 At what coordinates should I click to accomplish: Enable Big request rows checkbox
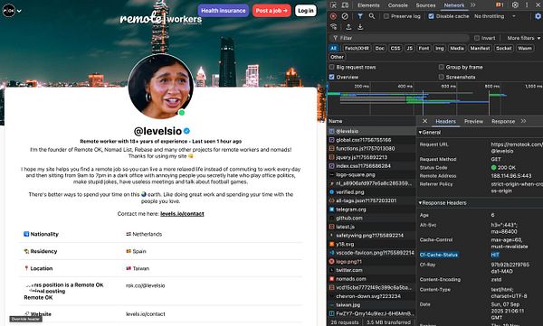click(332, 67)
